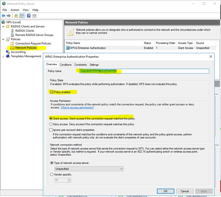
Task: Click the Enabled status cell in policy row
Action: pyautogui.click(x=149, y=48)
